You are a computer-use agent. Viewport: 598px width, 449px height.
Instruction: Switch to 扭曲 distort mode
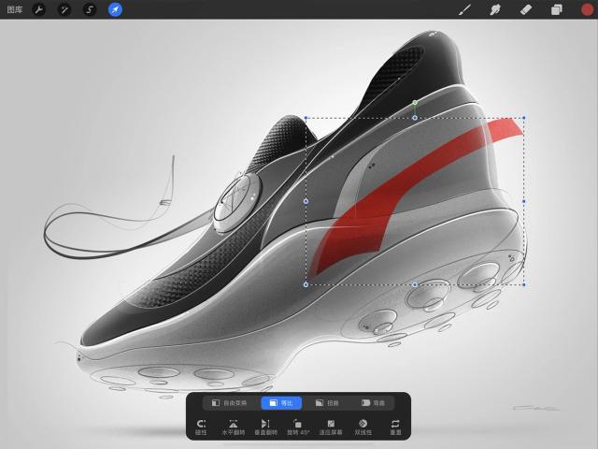327,403
